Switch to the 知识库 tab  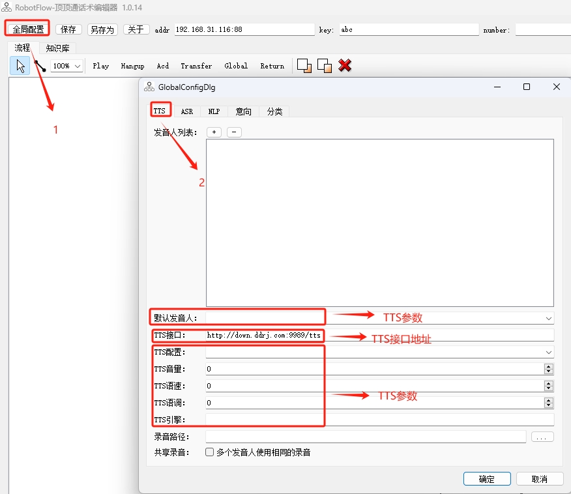[x=57, y=48]
